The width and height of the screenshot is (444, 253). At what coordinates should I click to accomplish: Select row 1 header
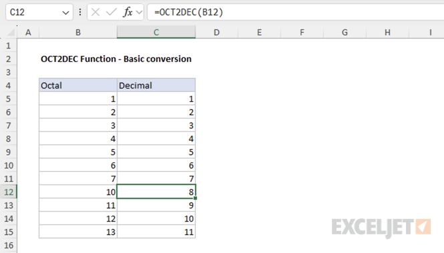[x=9, y=45]
